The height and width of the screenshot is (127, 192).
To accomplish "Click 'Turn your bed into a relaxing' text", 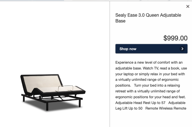I will 157,85.
